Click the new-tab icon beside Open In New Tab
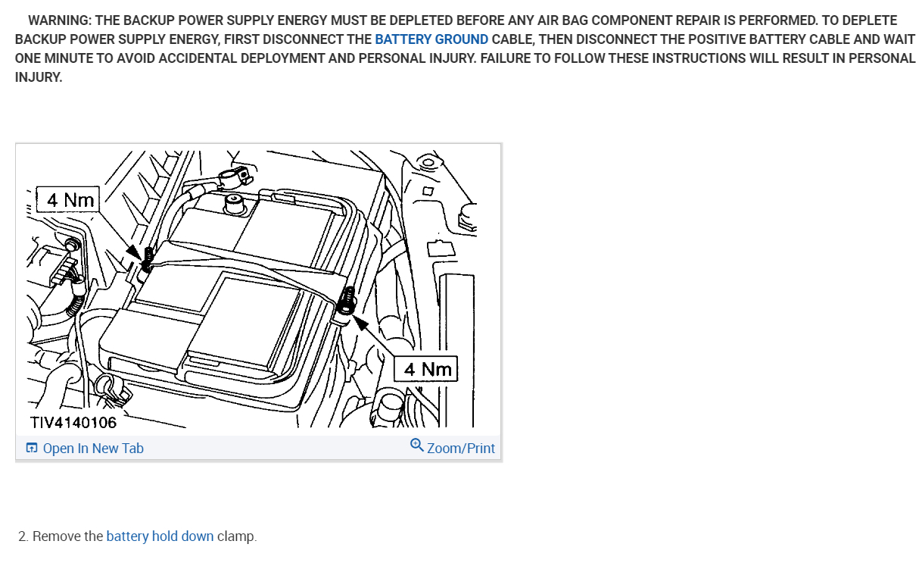This screenshot has width=922, height=566. [32, 448]
